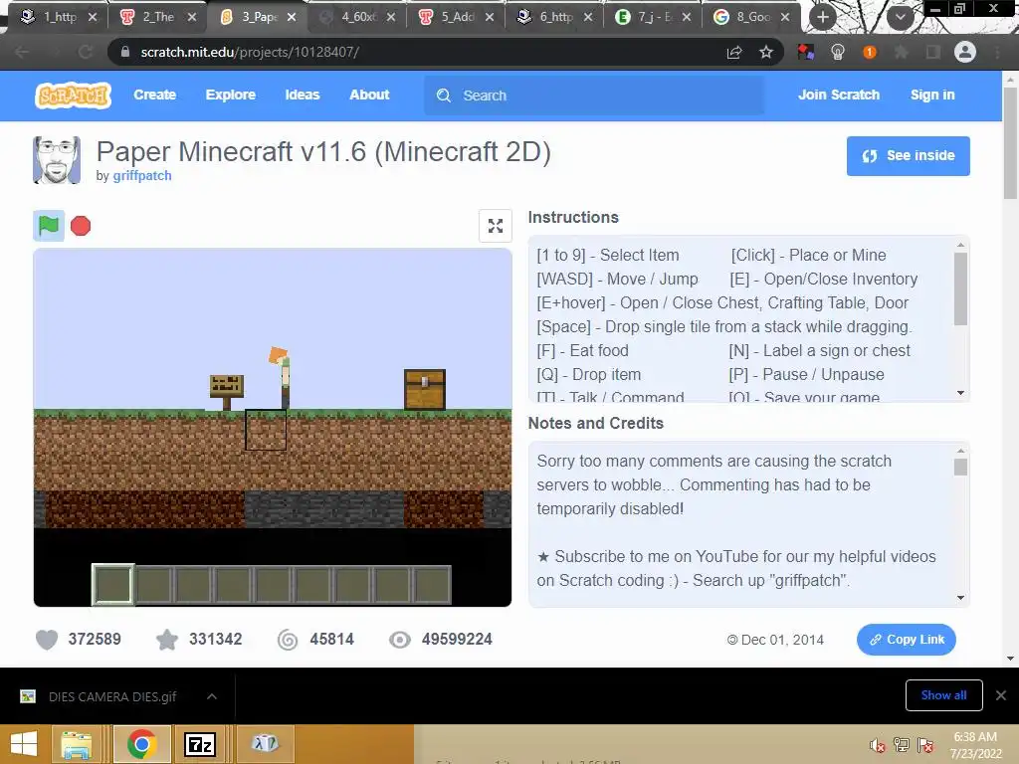The image size is (1019, 764).
Task: Click the griffpatch avatar thumbnail
Action: 57,160
